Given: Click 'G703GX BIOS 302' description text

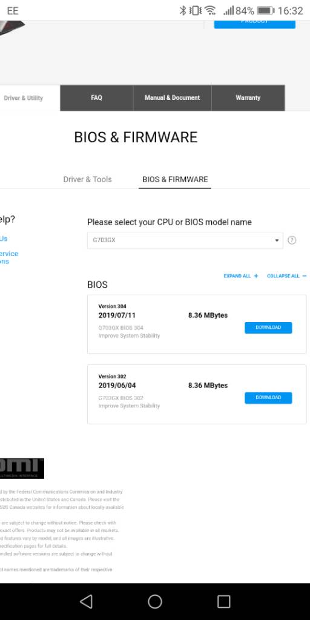Looking at the screenshot, I should click(x=120, y=398).
